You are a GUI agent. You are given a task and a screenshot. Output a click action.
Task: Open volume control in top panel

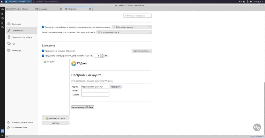coord(251,2)
